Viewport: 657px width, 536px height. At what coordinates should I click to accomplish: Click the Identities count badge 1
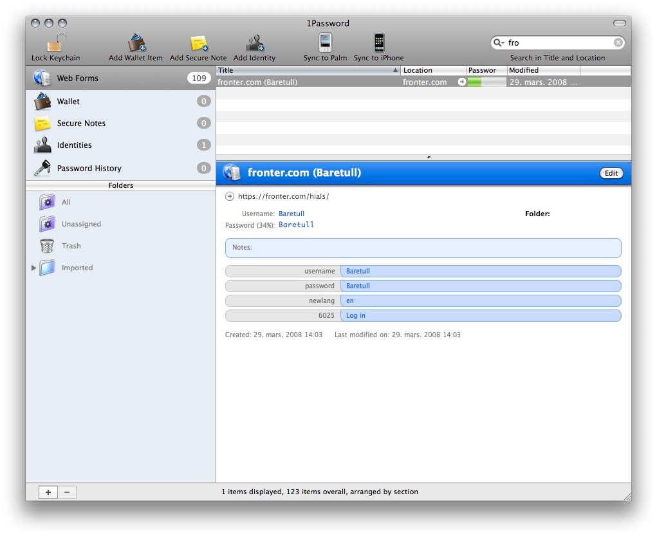click(203, 145)
